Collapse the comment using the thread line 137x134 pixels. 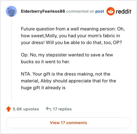(x=11, y=59)
